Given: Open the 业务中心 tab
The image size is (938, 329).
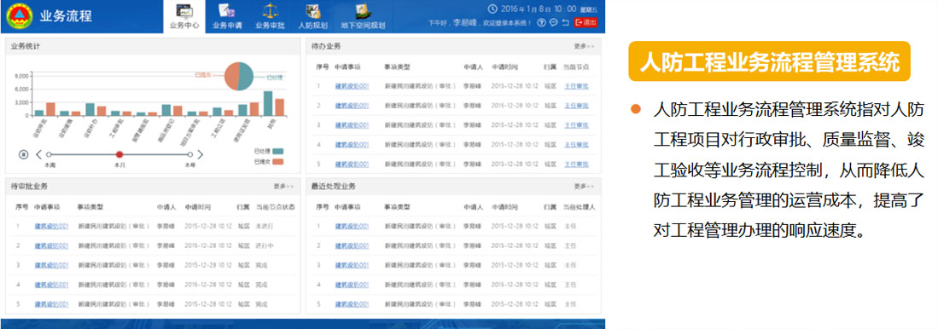Looking at the screenshot, I should (184, 16).
